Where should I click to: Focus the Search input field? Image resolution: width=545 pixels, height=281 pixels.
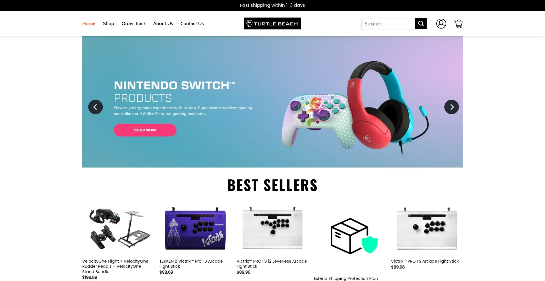pyautogui.click(x=388, y=23)
